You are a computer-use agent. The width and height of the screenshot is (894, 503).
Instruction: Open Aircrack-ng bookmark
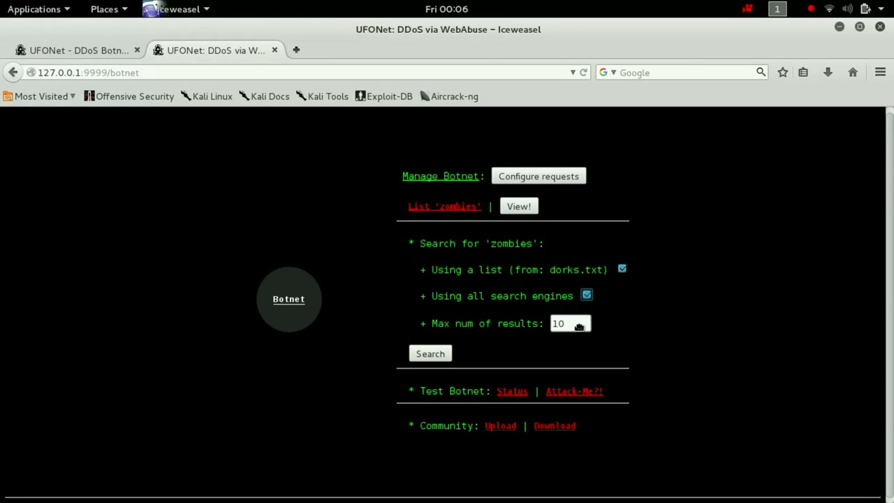pyautogui.click(x=449, y=96)
